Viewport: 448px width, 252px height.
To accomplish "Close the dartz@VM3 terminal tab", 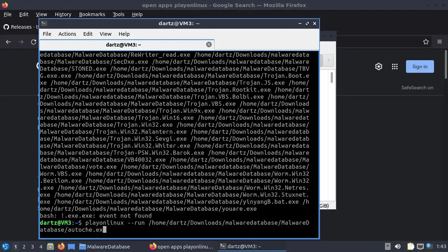I will 209,44.
